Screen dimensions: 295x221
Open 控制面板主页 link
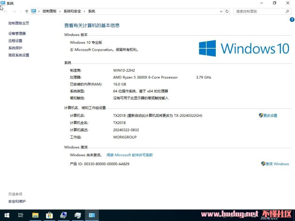tap(19, 23)
